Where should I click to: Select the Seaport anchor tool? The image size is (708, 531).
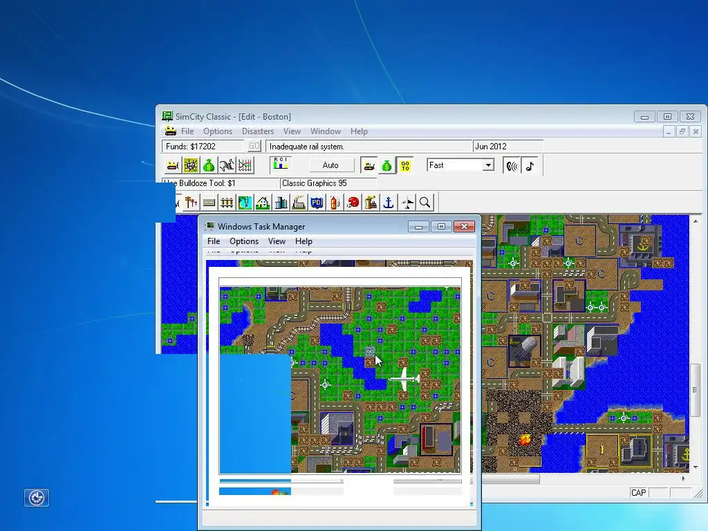coord(389,203)
